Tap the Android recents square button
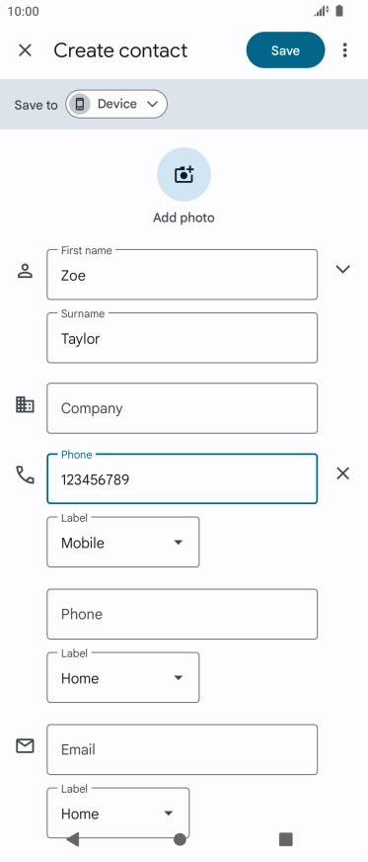This screenshot has width=368, height=862. [286, 839]
